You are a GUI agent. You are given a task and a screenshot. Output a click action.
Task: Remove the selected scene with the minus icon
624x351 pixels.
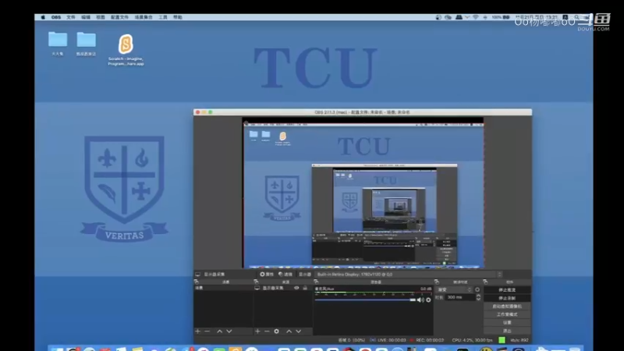click(x=207, y=331)
